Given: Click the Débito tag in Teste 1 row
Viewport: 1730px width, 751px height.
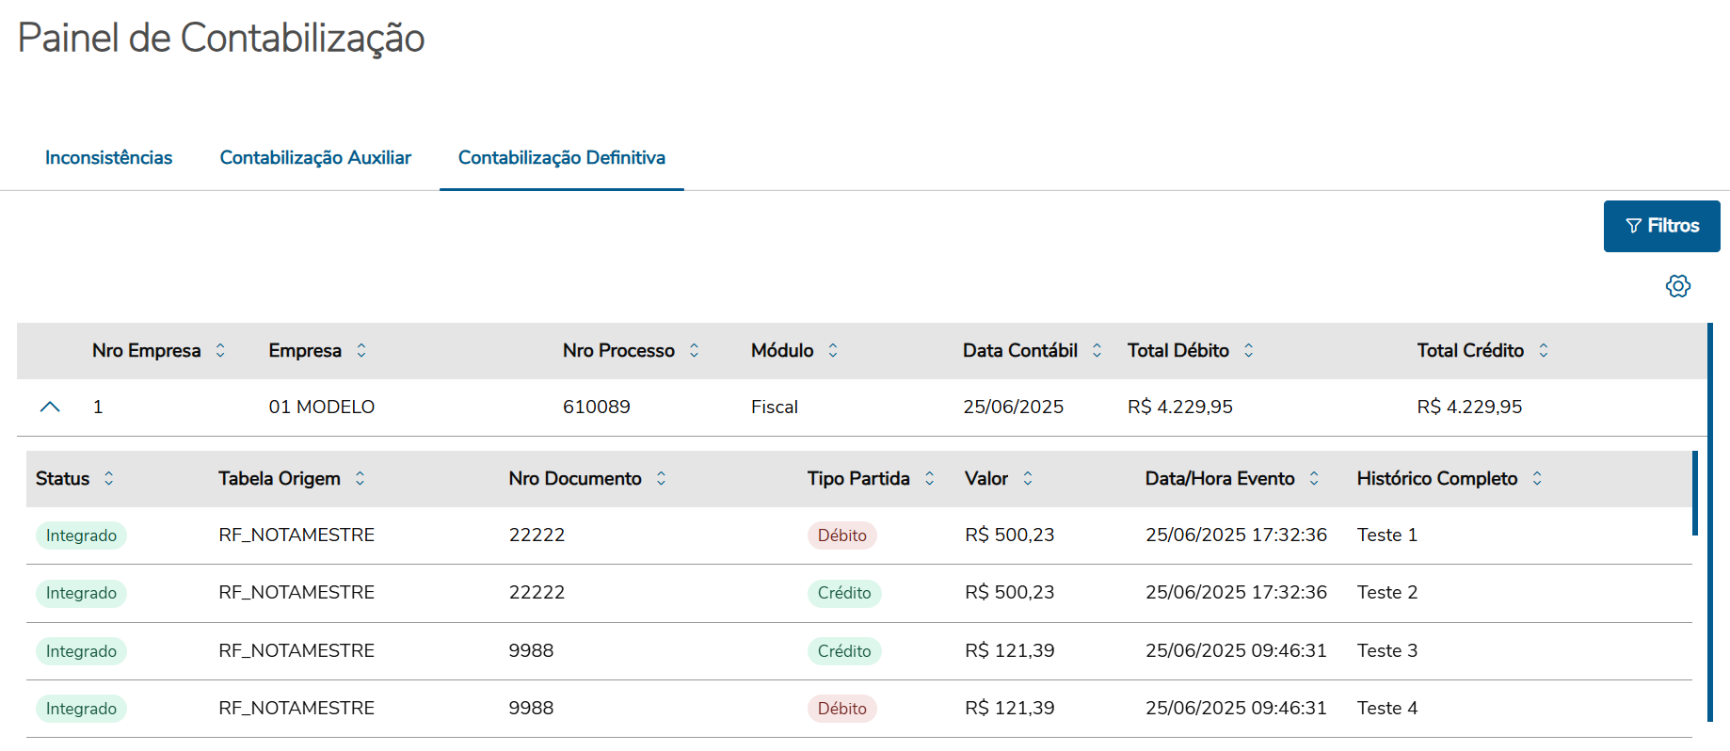Looking at the screenshot, I should tap(842, 535).
